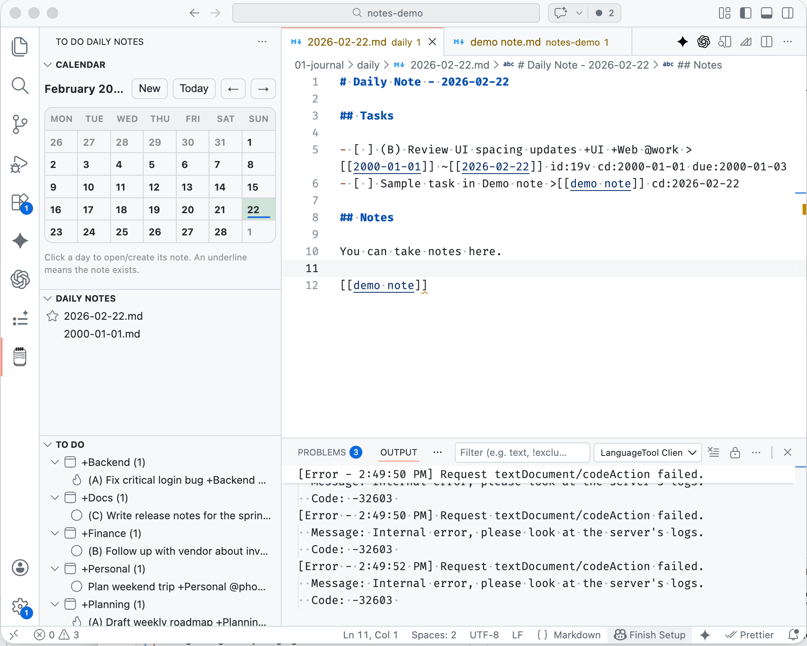Check off Write release notes task
The width and height of the screenshot is (807, 646).
pyautogui.click(x=77, y=516)
